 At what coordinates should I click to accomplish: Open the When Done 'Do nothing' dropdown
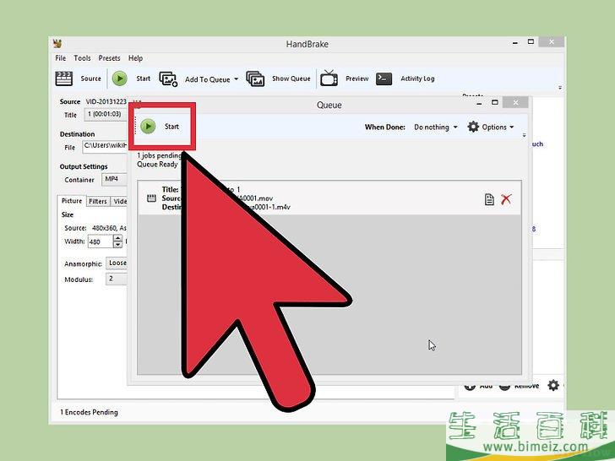tap(436, 127)
